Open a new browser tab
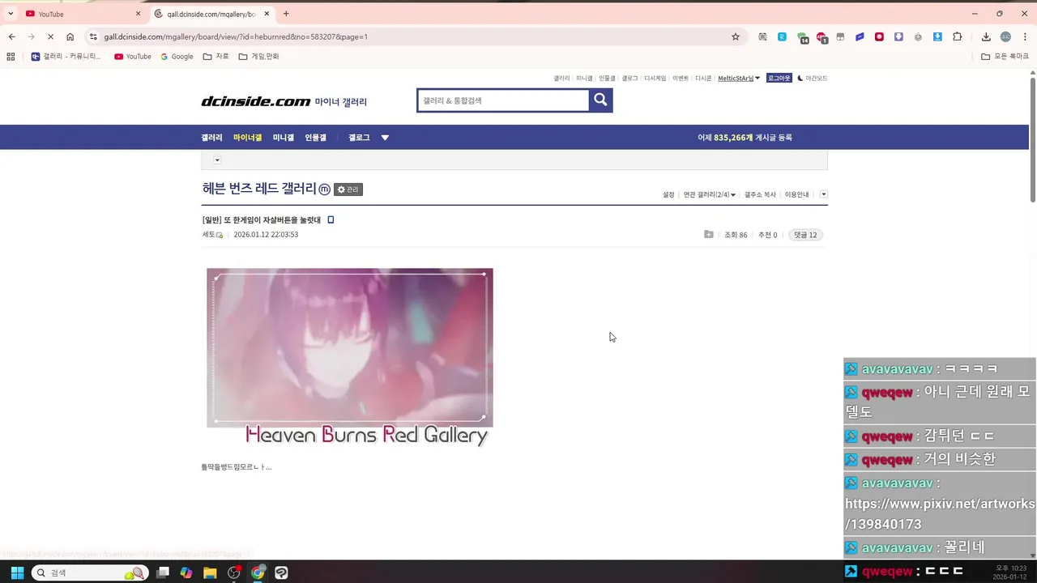The image size is (1037, 583). point(286,14)
